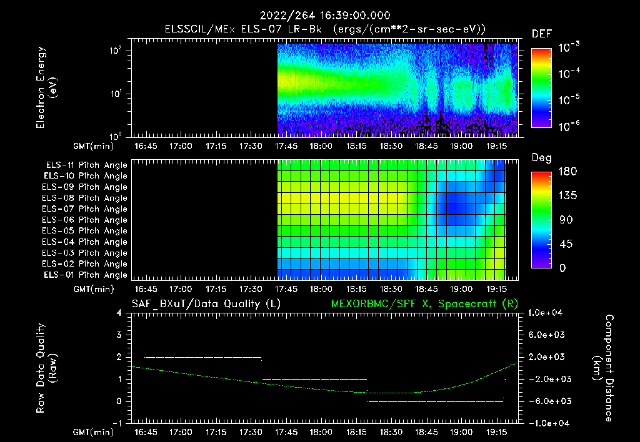Click the timestamp title 2022/264 16:39:00.000
640x442 pixels.
point(325,16)
